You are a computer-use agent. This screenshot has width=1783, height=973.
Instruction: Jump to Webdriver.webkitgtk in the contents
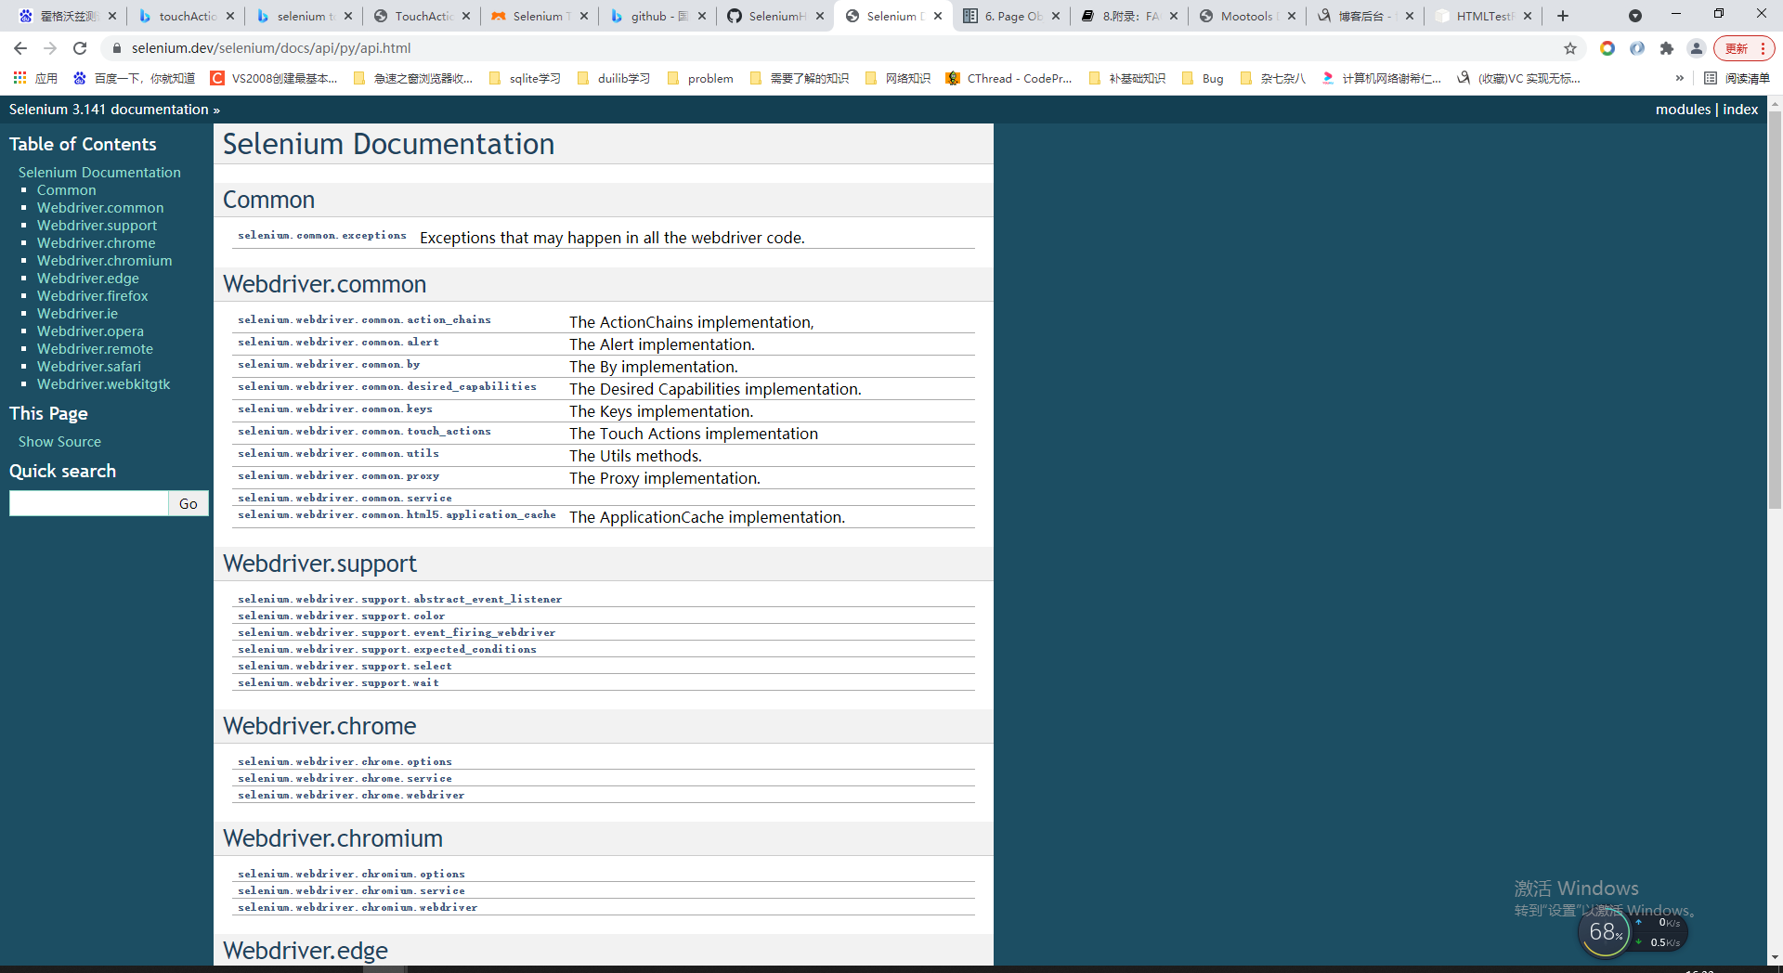(x=104, y=384)
